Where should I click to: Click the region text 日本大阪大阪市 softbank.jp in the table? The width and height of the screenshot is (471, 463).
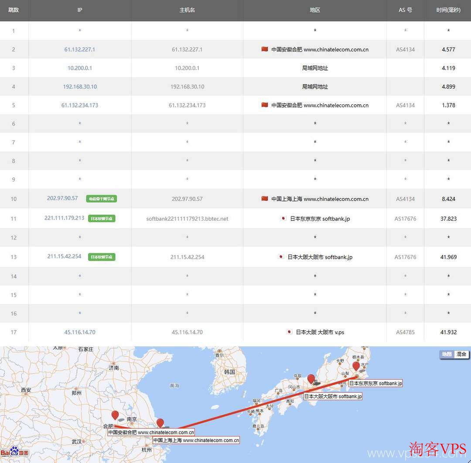(x=320, y=257)
